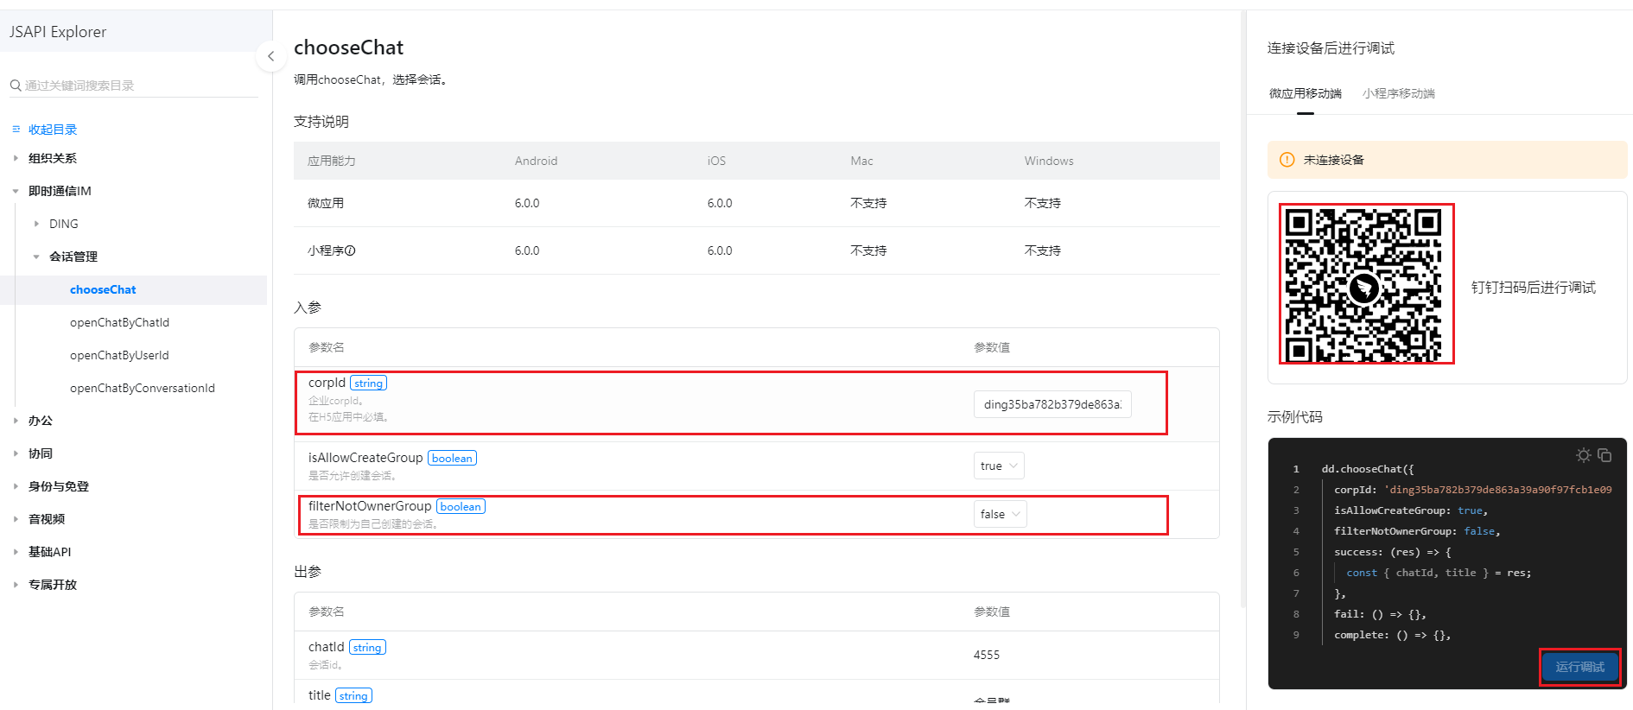1633x710 pixels.
Task: Collapse the 即时通信IM tree node
Action: click(x=16, y=191)
